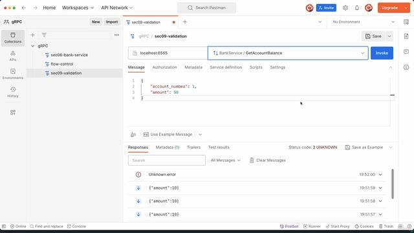Switch to the request Settings tab
Image resolution: width=414 pixels, height=233 pixels.
[278, 67]
